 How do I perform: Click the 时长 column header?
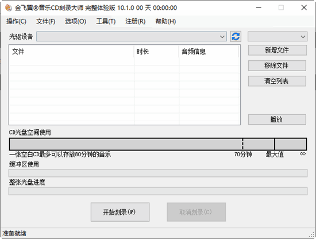[x=156, y=52]
